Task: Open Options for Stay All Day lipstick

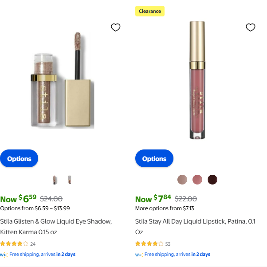Action: (154, 159)
